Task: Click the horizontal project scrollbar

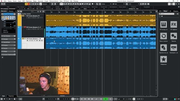Action: pyautogui.click(x=62, y=96)
